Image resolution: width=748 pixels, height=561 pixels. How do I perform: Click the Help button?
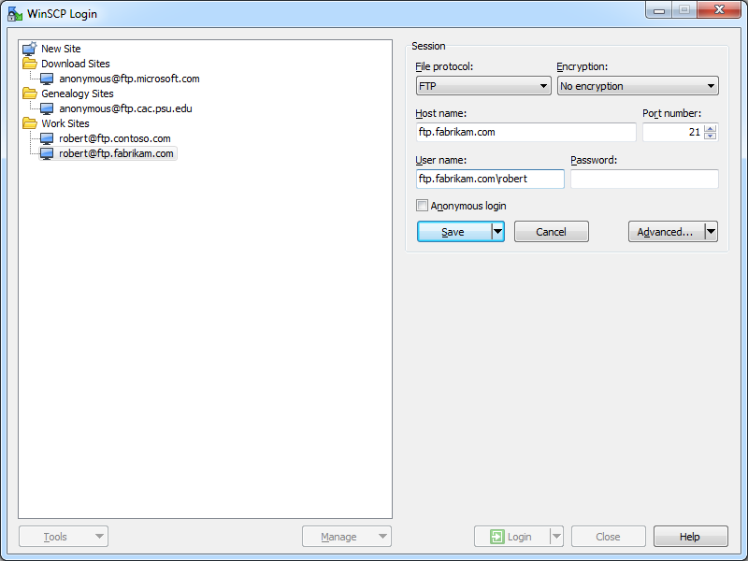click(690, 537)
